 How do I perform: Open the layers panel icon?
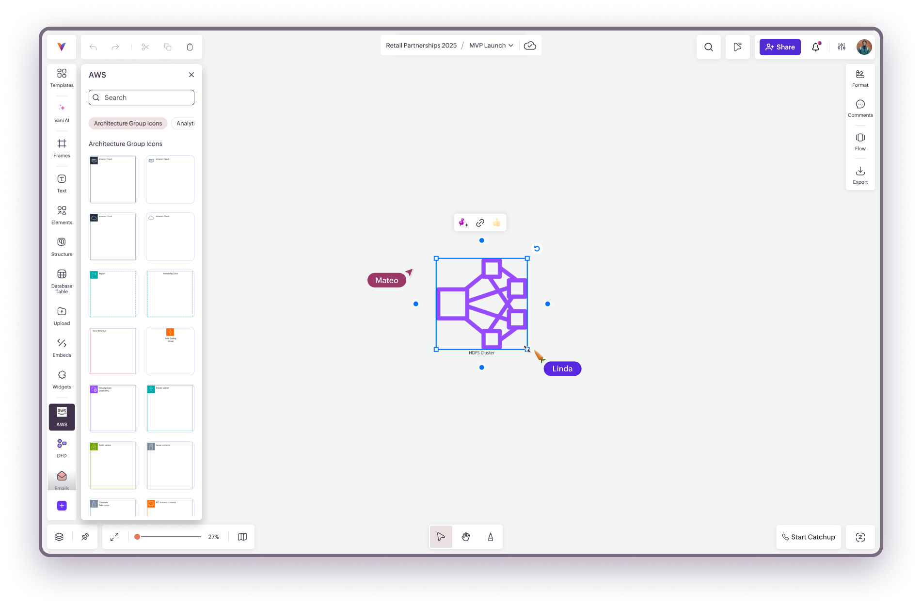[x=59, y=537]
